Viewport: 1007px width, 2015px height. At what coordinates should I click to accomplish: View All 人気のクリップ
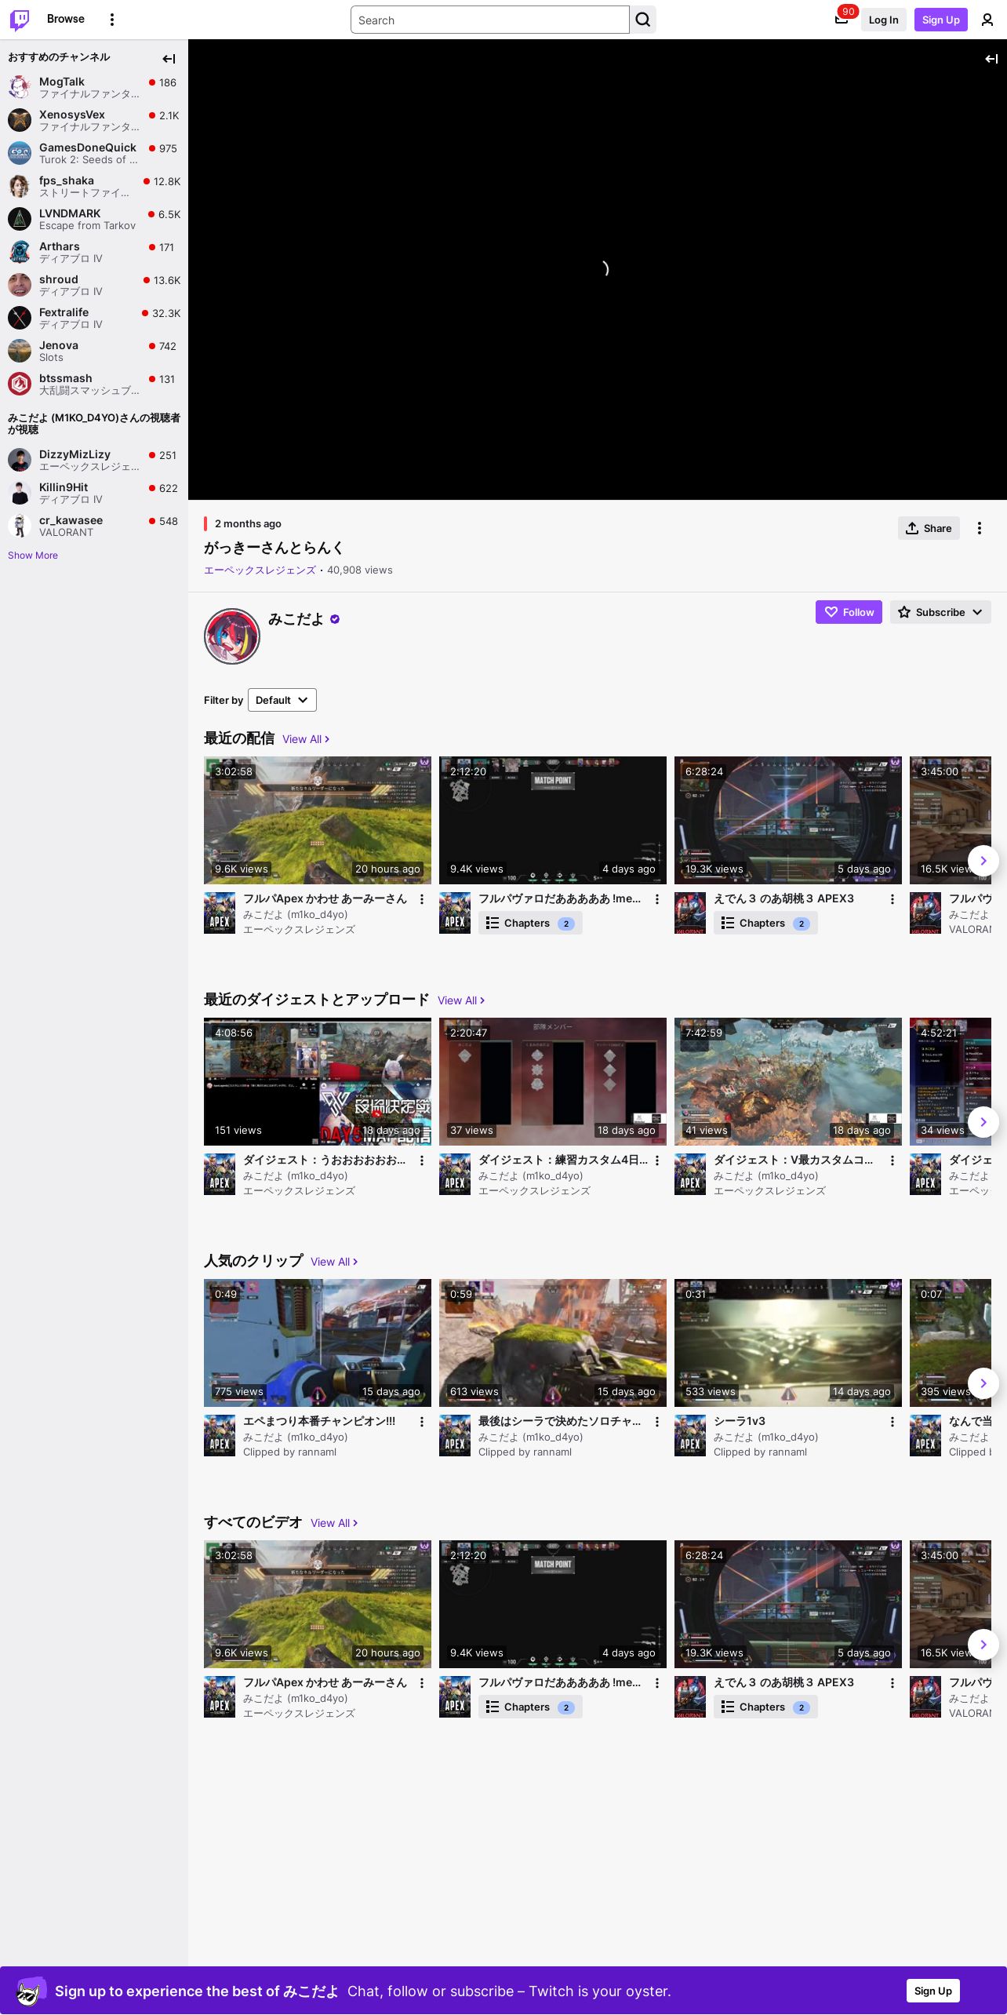click(334, 1262)
